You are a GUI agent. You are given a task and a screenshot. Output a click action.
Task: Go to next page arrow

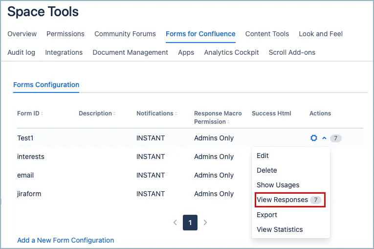click(x=205, y=223)
